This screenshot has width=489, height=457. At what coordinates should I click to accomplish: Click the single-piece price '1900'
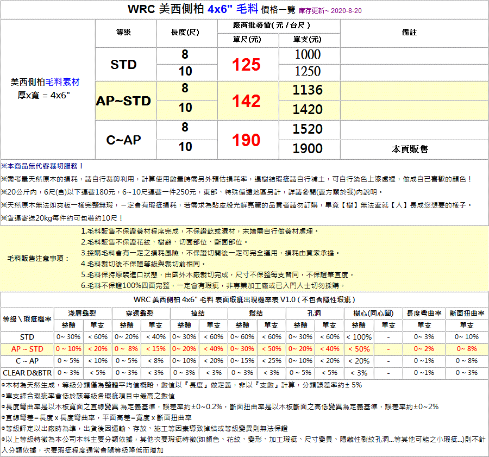click(308, 148)
